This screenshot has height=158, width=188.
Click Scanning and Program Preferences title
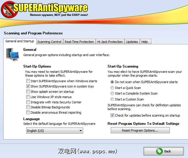33,33
